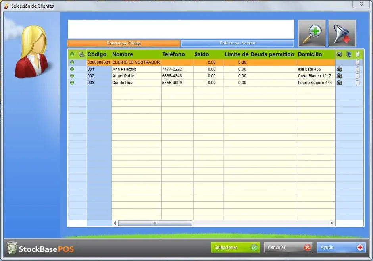Open the camera icon for Camilo Ruiz
Viewport: 373px width, 261px height.
[339, 83]
